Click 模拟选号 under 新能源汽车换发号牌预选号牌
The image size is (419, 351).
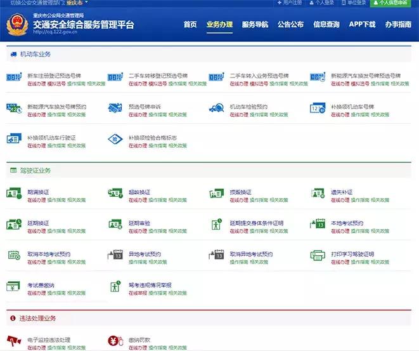tap(360, 84)
